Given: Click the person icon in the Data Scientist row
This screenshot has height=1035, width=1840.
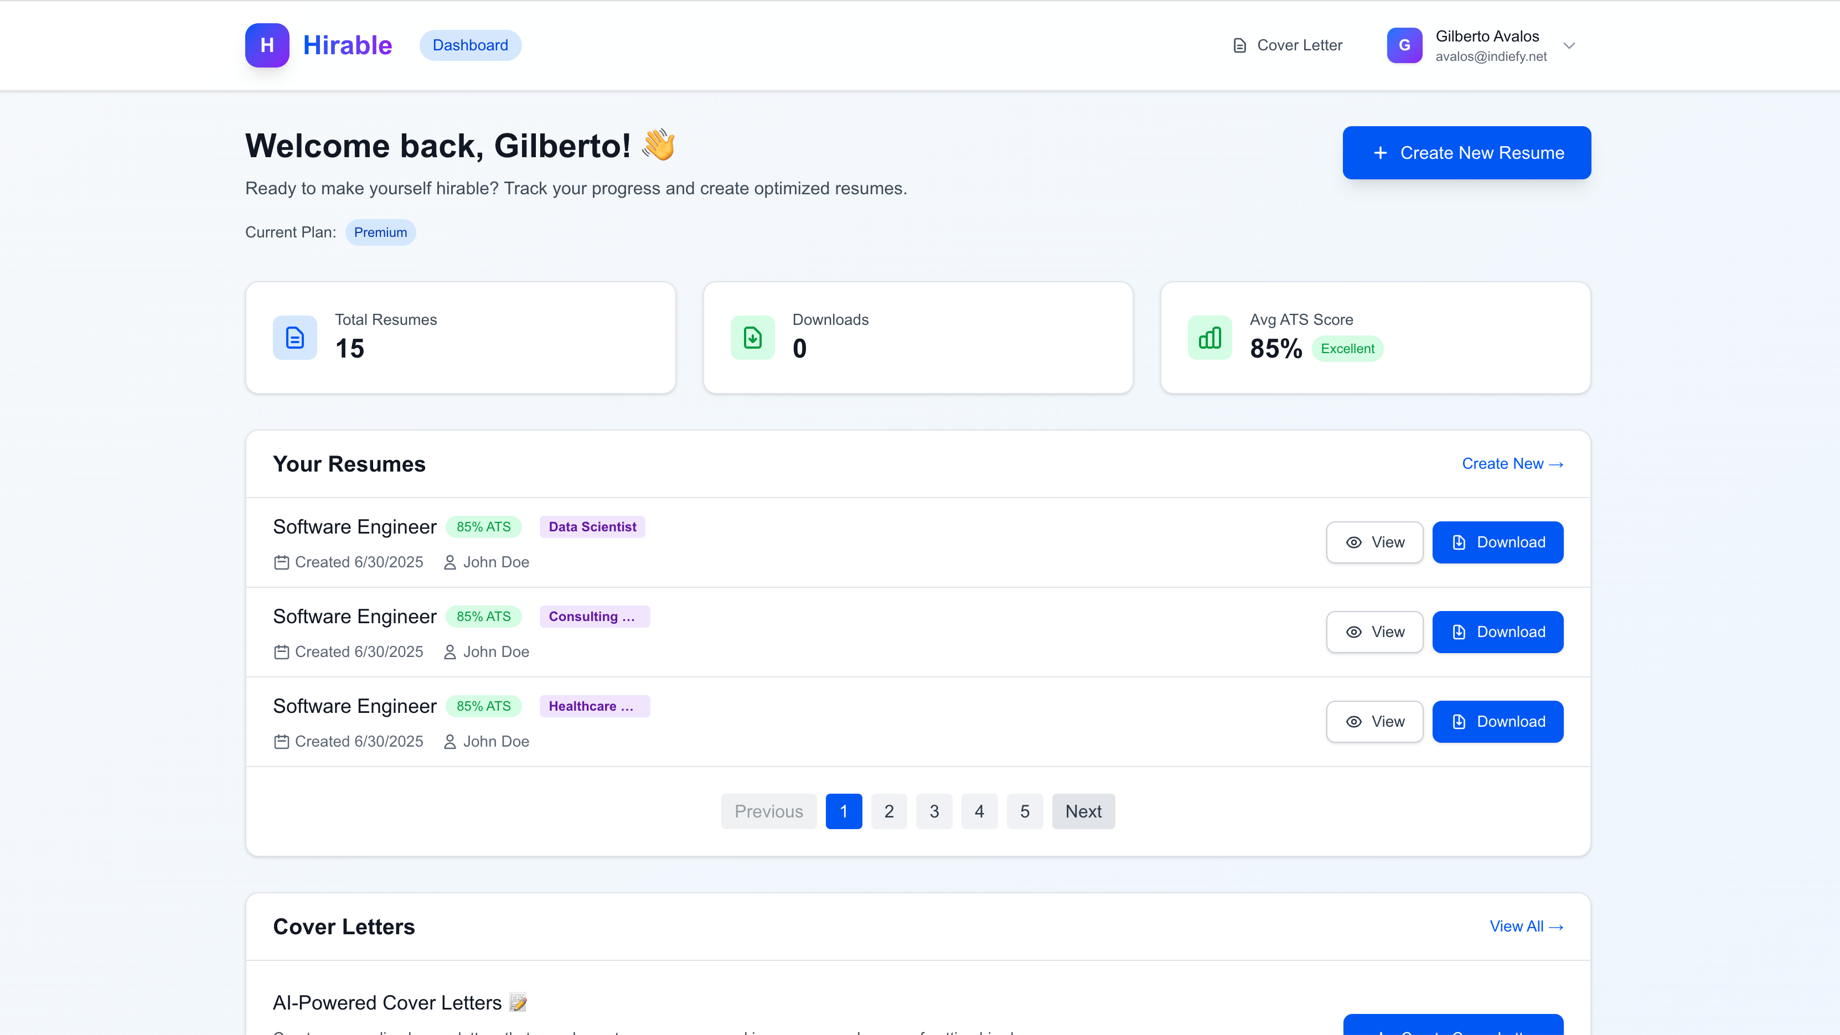Looking at the screenshot, I should tap(450, 562).
